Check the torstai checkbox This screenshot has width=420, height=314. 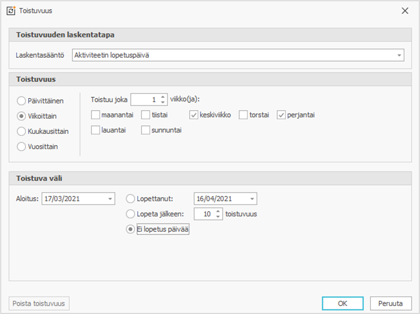[x=243, y=114]
